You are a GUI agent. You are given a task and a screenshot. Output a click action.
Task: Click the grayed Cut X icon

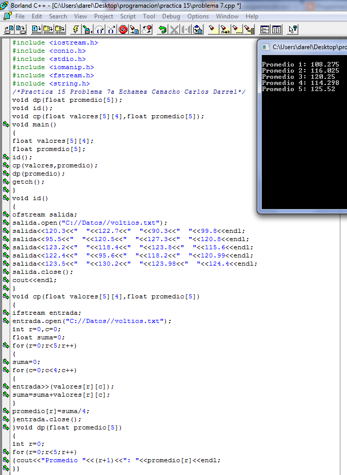(175, 29)
